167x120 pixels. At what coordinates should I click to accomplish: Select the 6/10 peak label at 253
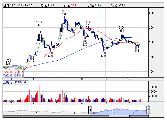[x=39, y=24]
